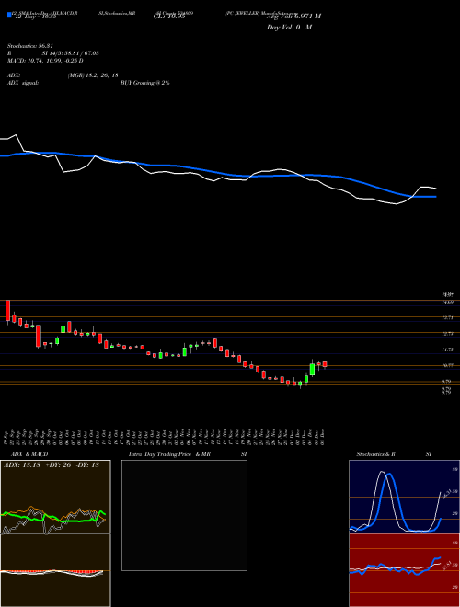
Task: Open the blue Stochastics oscillator chart
Action: point(404,497)
